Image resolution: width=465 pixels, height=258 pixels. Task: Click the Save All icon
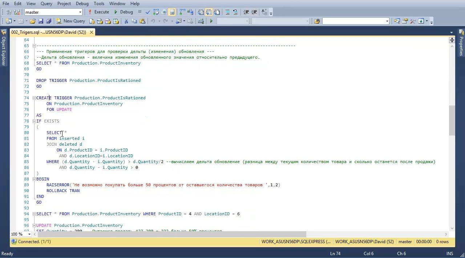click(x=48, y=21)
